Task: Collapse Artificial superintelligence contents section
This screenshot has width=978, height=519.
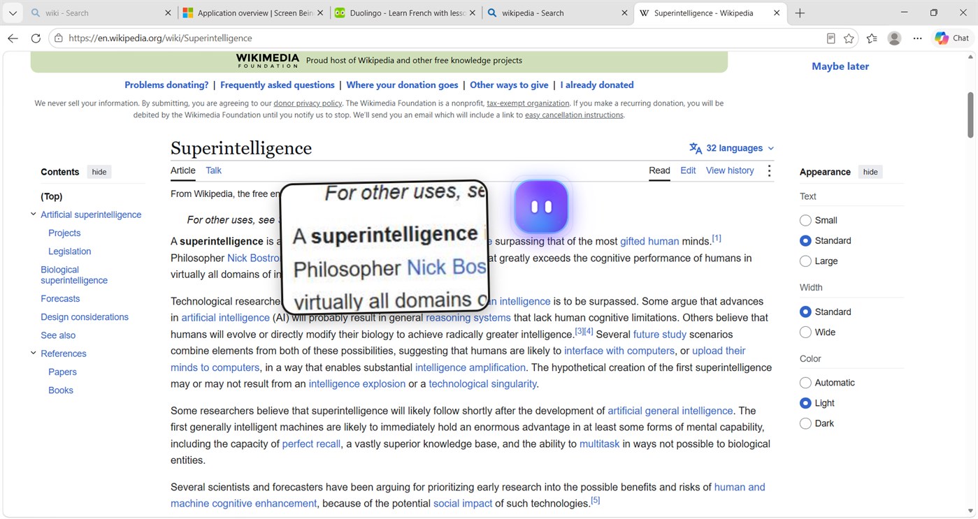Action: (x=33, y=214)
